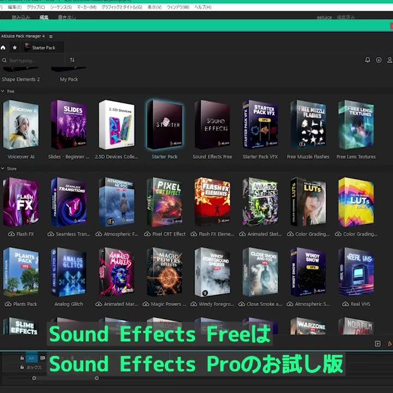Open Noir Film Titles pack box
393x393 pixels.
click(356, 326)
